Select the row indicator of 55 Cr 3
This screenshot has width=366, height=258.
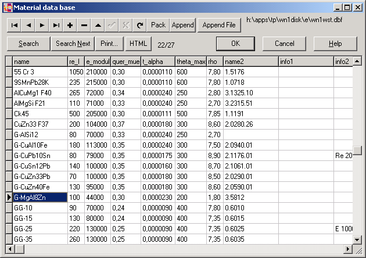click(9, 72)
